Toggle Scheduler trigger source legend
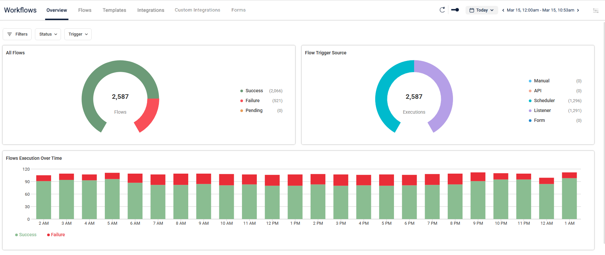The height and width of the screenshot is (255, 605). (555, 100)
